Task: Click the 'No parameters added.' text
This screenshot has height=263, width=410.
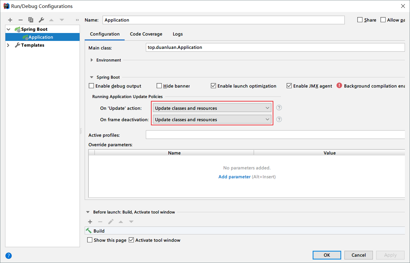Action: tap(247, 168)
